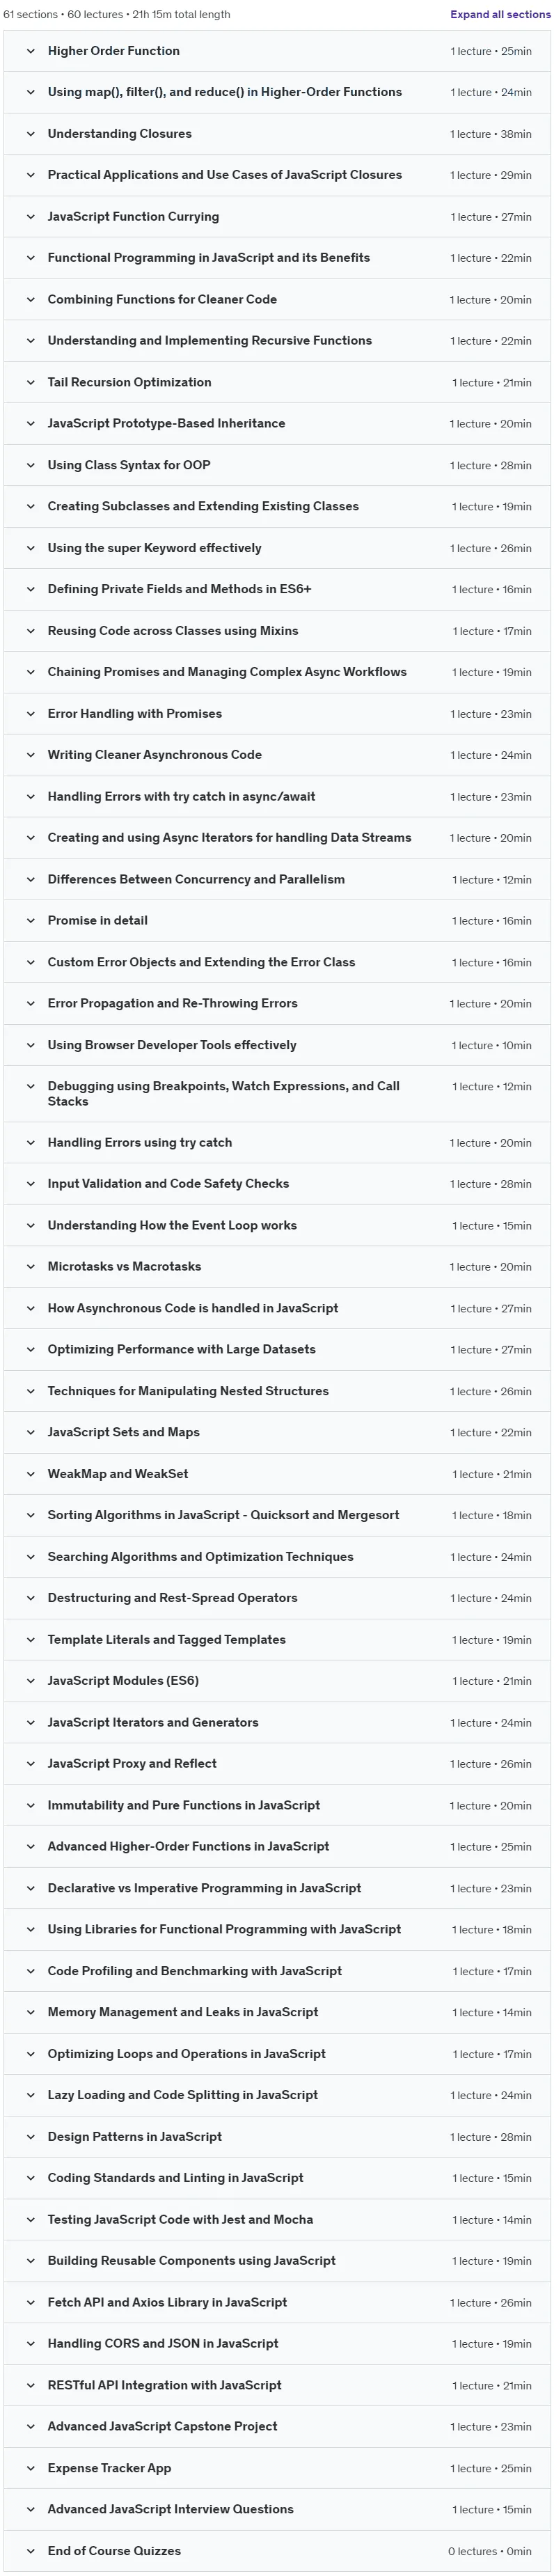Screen dimensions: 554x2576
Task: Open the Expense Tracker App section
Action: 277,2468
